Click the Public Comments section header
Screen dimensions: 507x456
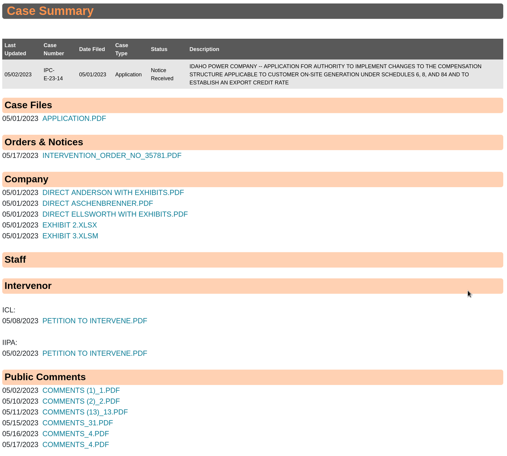(x=45, y=377)
